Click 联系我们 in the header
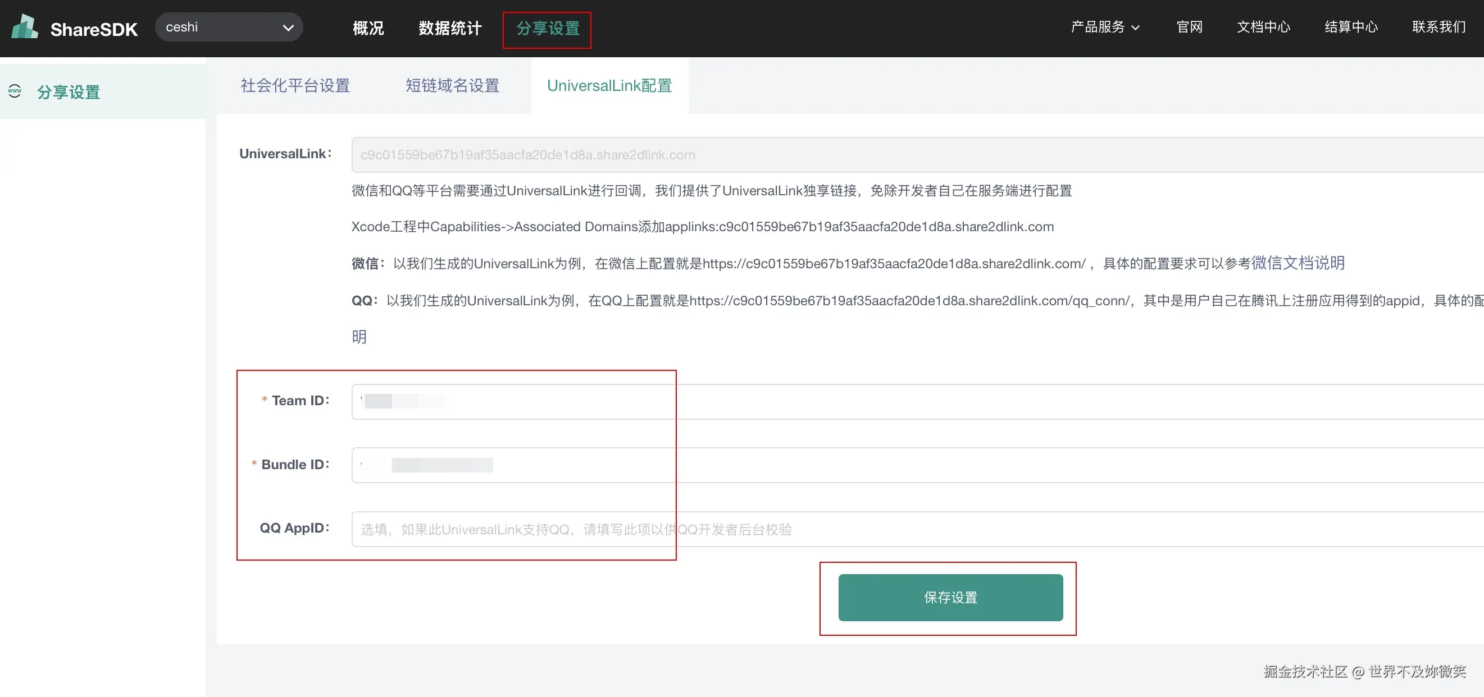The height and width of the screenshot is (697, 1484). (1439, 27)
